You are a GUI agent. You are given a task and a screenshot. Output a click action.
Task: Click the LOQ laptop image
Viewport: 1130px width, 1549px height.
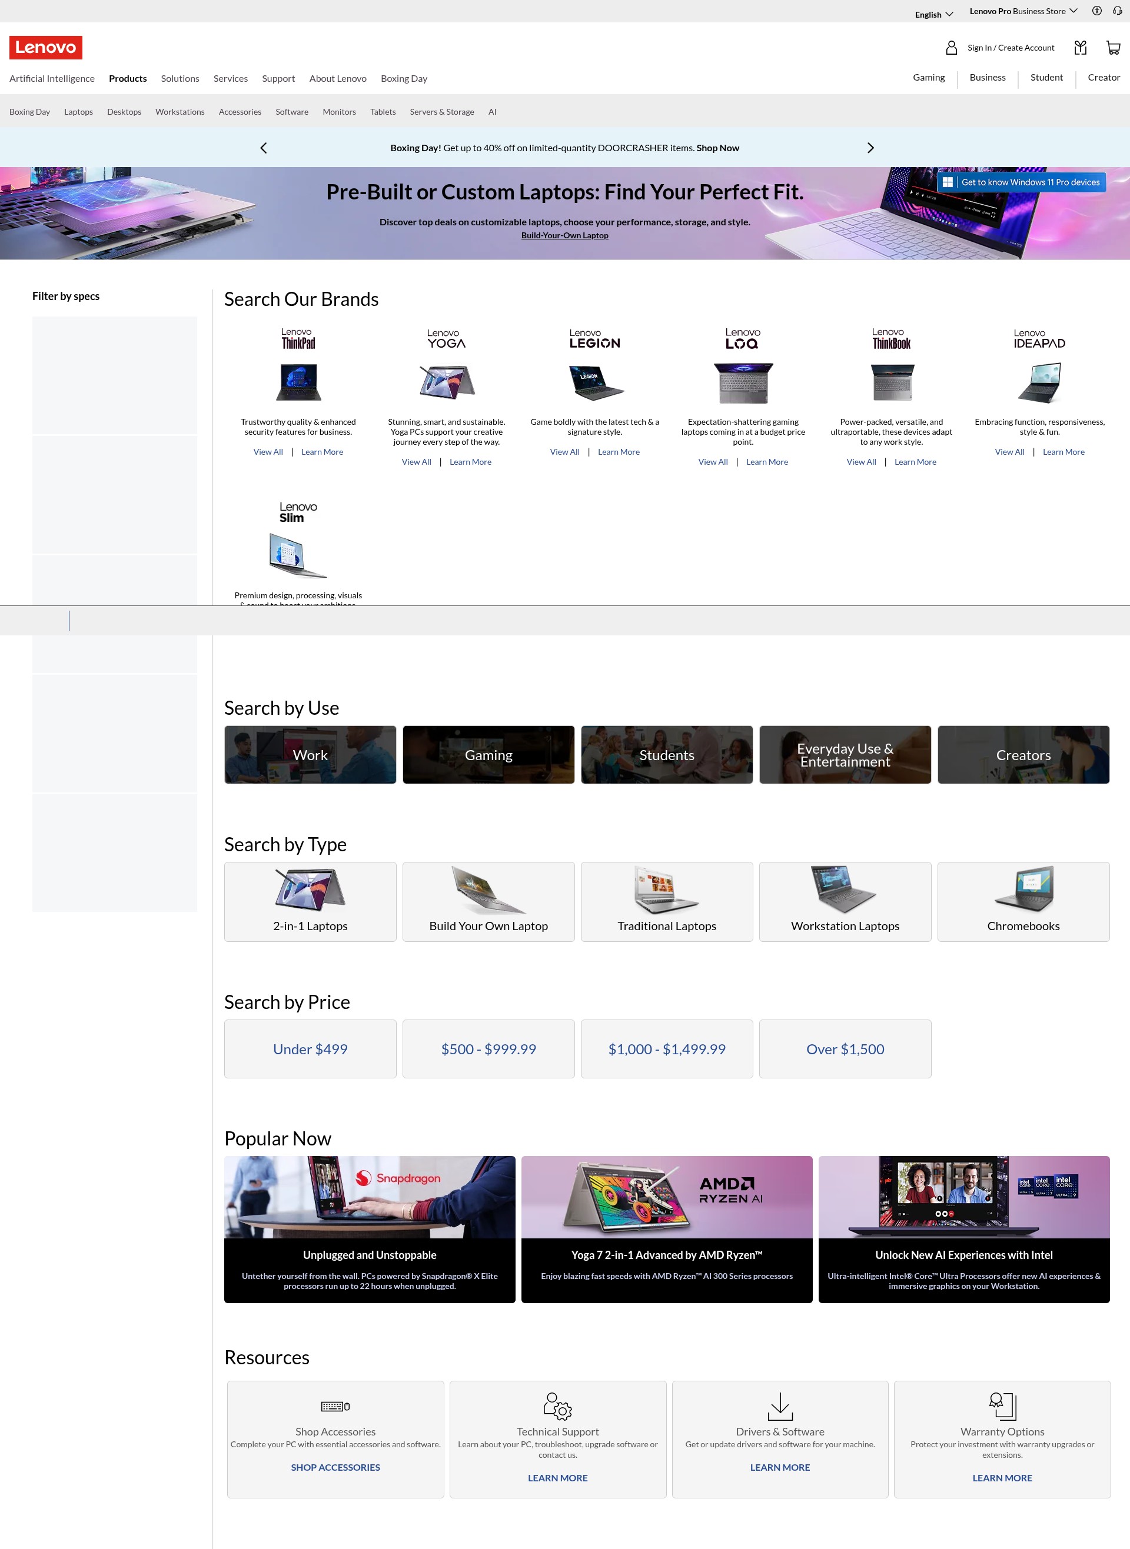(x=743, y=383)
